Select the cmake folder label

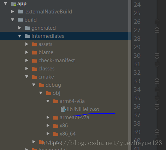tap(46, 77)
